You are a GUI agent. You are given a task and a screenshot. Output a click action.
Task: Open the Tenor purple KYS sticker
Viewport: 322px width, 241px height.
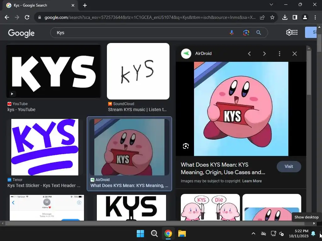pos(45,147)
